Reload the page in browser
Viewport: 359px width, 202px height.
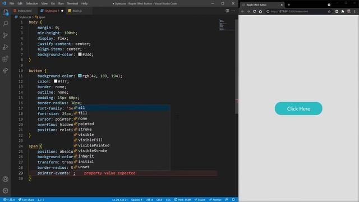(x=254, y=11)
